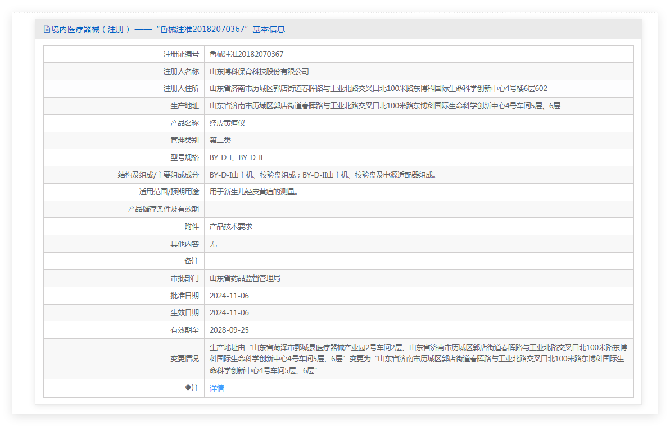Viewport: 670px width, 426px height.
Task: Select attachment value 产品技术要求
Action: pyautogui.click(x=231, y=226)
